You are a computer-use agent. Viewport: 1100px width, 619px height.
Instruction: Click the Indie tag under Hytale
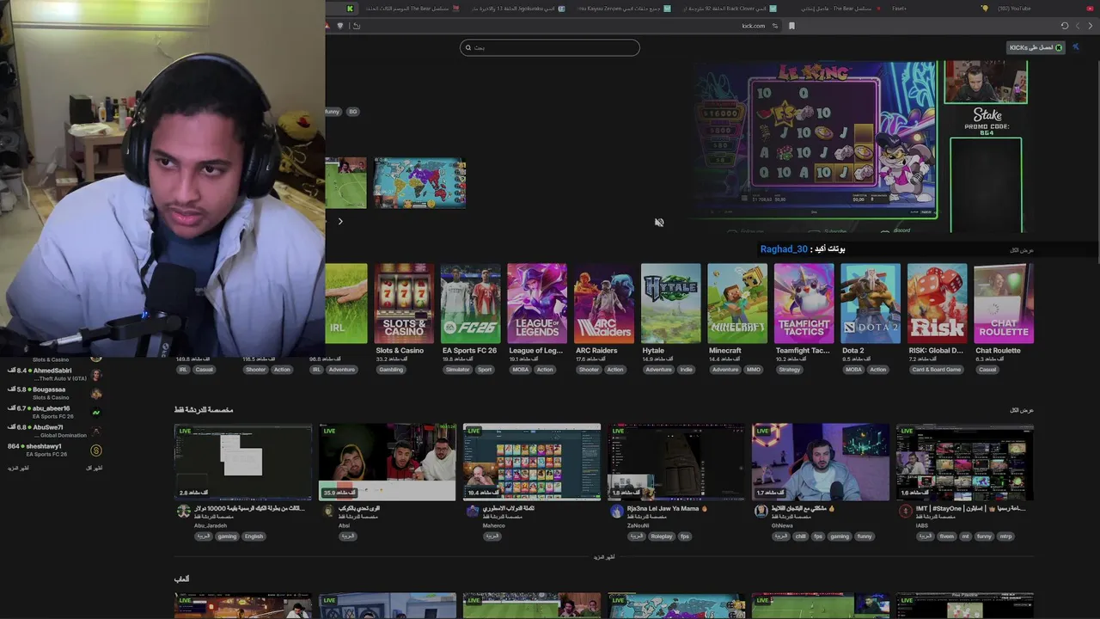[x=686, y=370]
